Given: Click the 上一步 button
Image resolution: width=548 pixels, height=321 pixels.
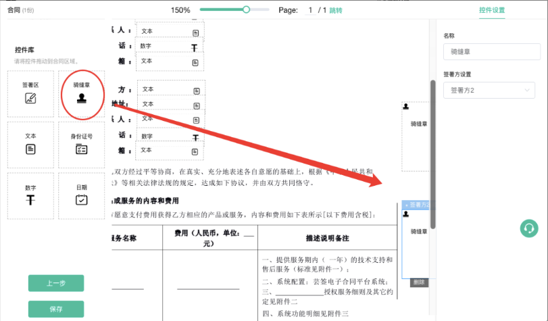Looking at the screenshot, I should (x=56, y=283).
